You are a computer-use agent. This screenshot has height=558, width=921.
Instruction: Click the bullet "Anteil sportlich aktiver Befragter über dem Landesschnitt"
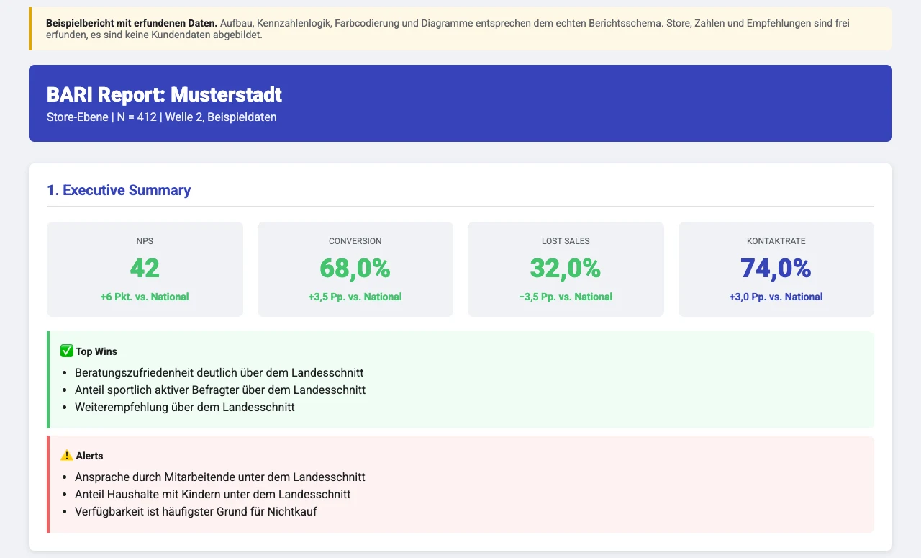pyautogui.click(x=220, y=390)
